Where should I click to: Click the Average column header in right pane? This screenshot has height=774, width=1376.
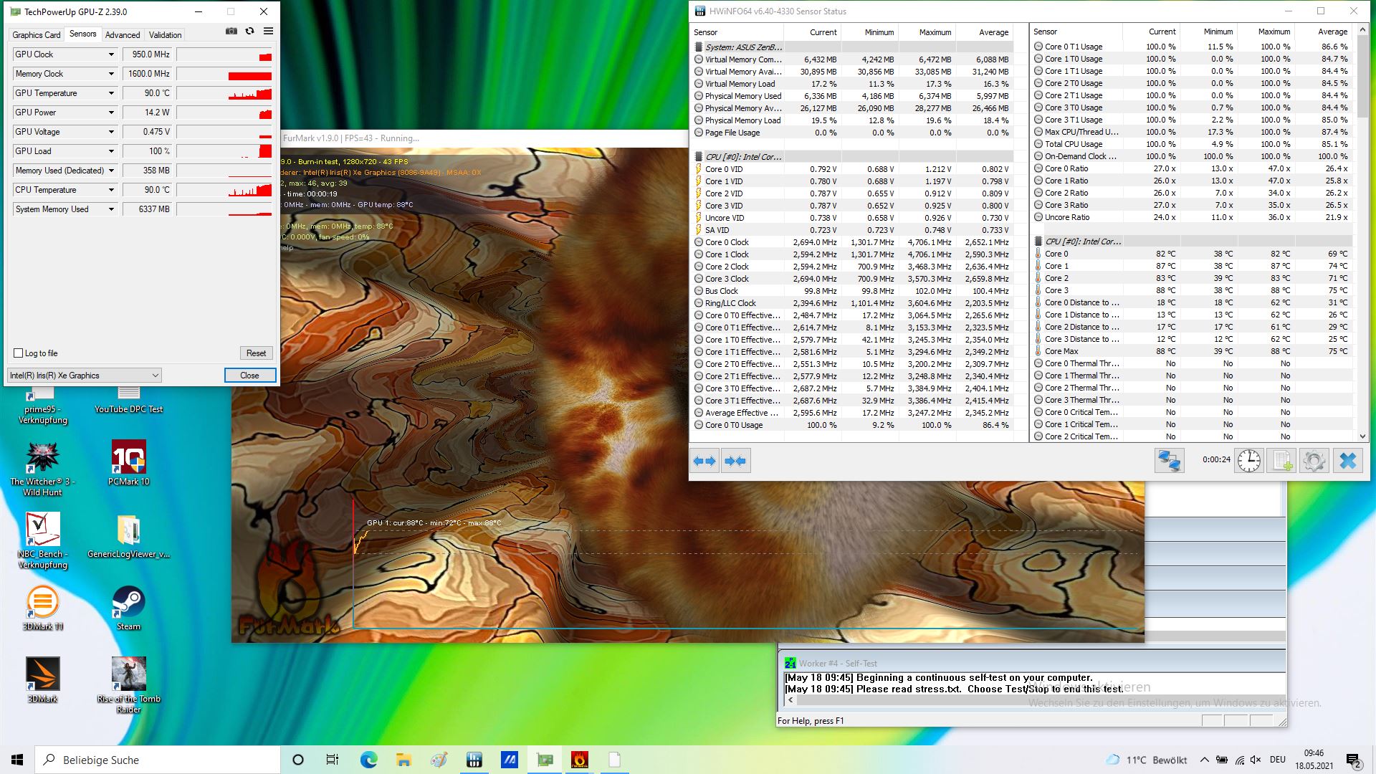(x=1323, y=32)
